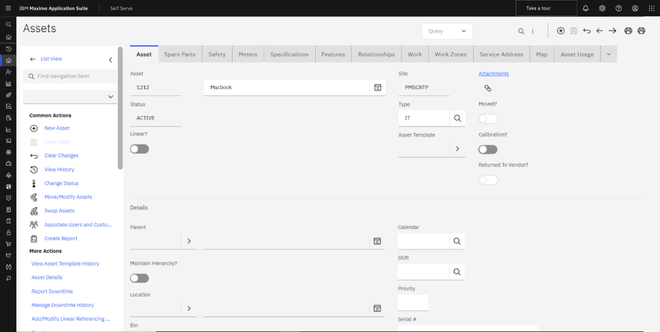Open the Query dropdown
The width and height of the screenshot is (660, 332).
pyautogui.click(x=447, y=31)
